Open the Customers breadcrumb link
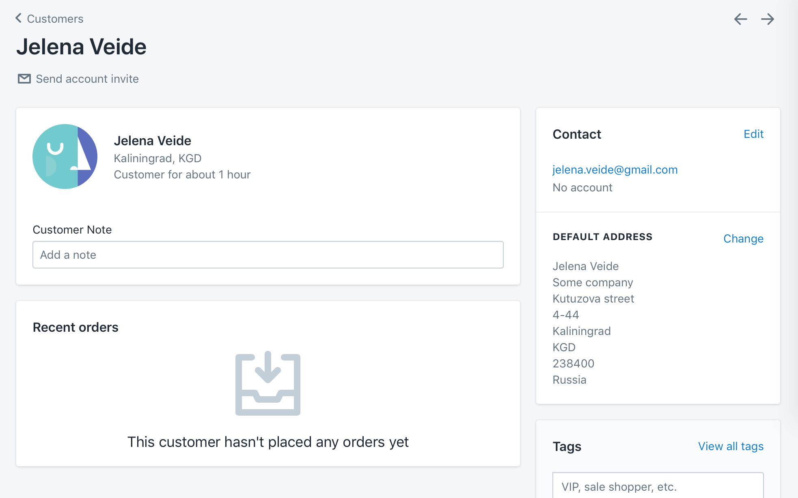This screenshot has height=498, width=798. click(x=55, y=19)
